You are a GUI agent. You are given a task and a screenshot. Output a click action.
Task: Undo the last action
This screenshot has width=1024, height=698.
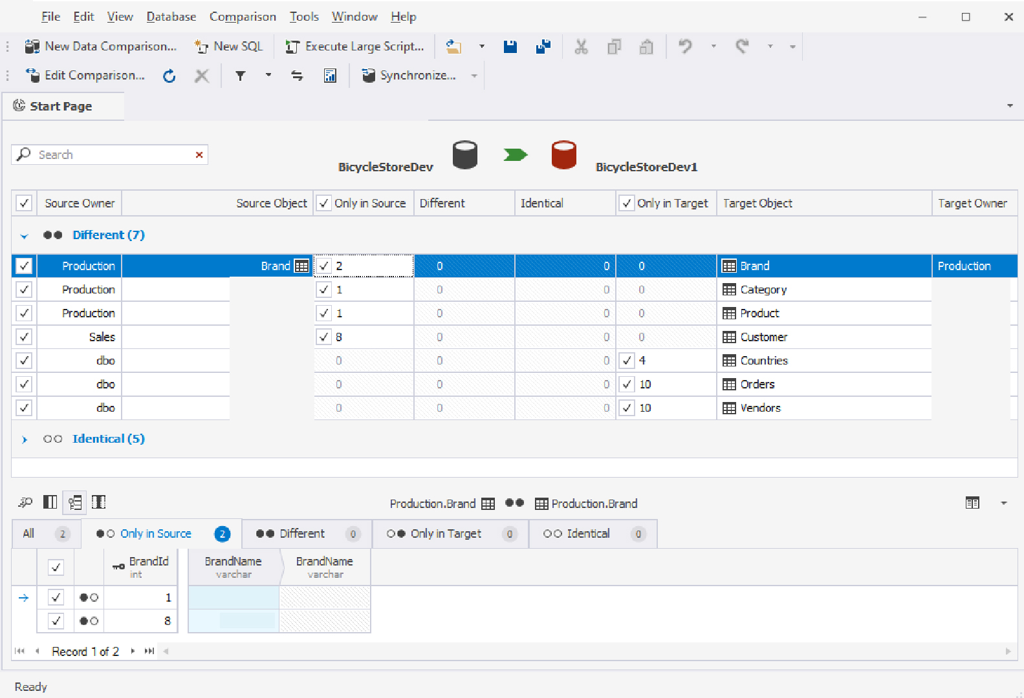(685, 47)
